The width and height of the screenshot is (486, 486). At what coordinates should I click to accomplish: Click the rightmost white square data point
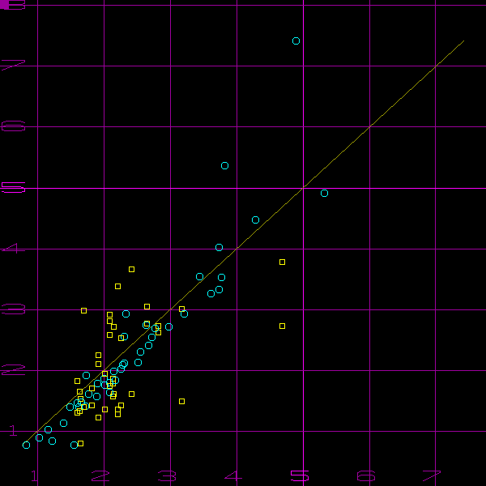point(282,326)
